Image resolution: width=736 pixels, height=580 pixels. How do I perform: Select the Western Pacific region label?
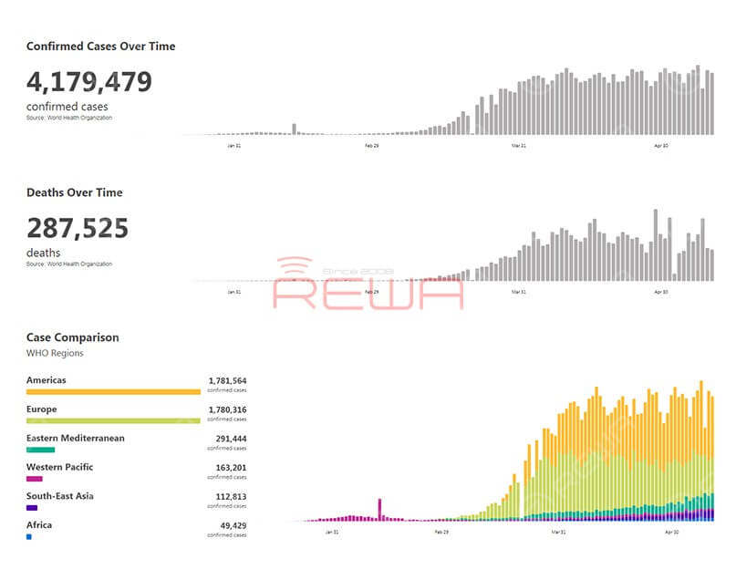click(59, 468)
